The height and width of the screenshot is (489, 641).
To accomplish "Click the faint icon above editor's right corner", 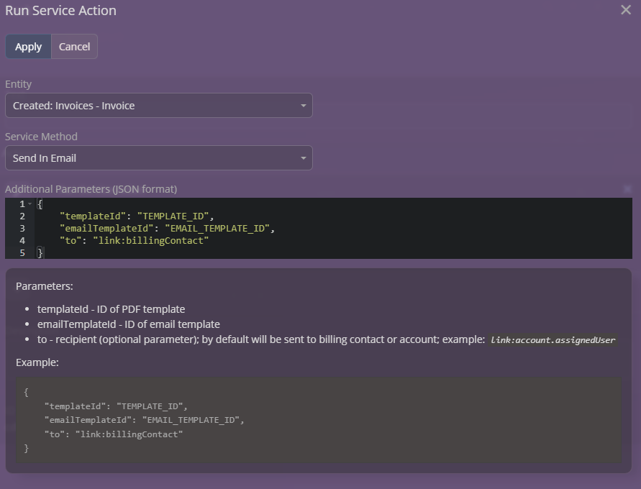I will 627,189.
